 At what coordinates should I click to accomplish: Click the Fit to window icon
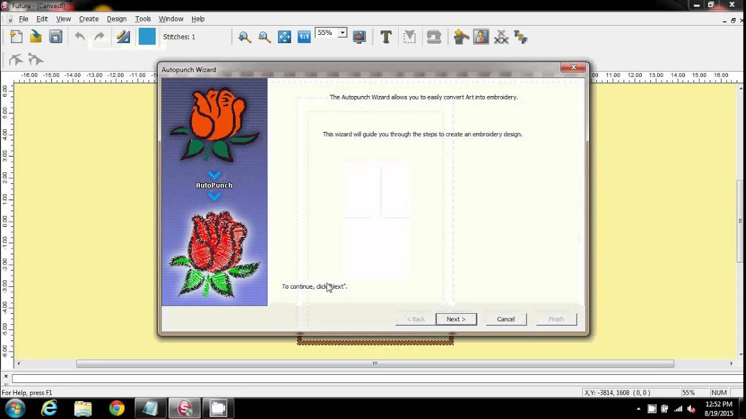point(284,37)
